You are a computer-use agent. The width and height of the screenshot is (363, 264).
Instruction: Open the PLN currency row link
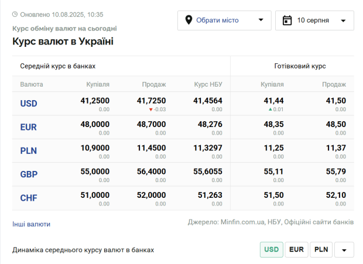pos(29,150)
